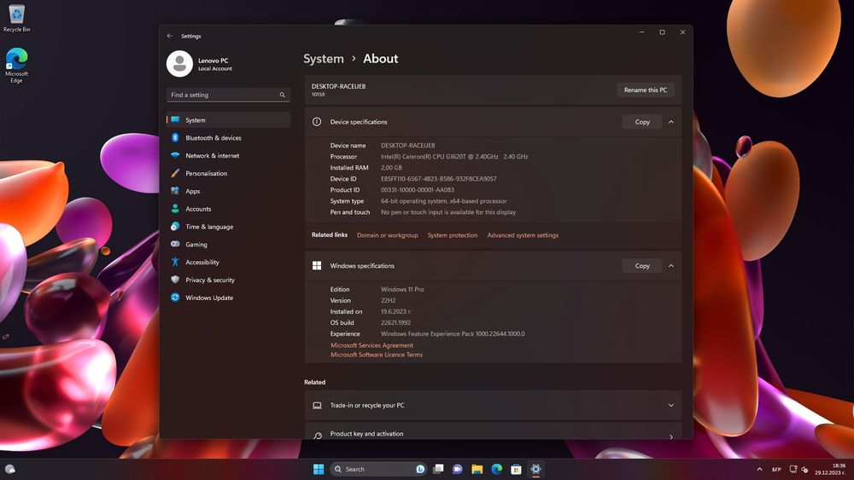This screenshot has height=480, width=854.
Task: Maximize the Settings window
Action: (663, 32)
